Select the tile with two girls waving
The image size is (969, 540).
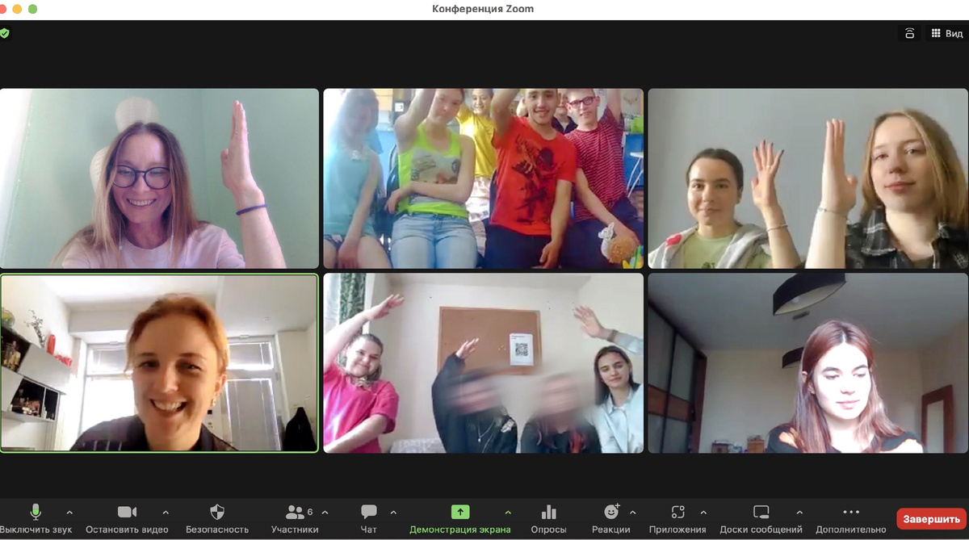click(807, 178)
